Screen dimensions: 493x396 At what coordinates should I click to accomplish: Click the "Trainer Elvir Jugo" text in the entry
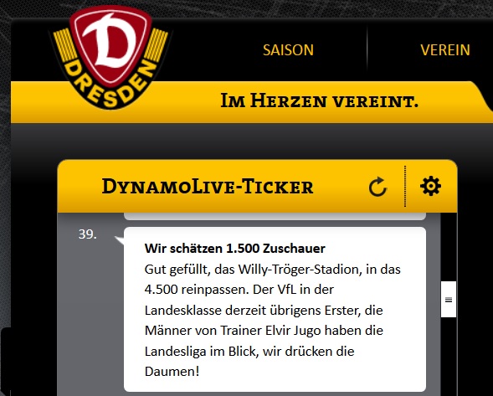pos(271,331)
